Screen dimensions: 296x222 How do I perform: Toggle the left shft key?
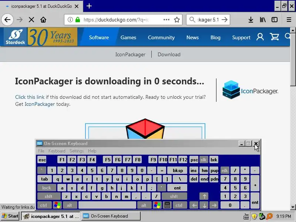coord(49,196)
